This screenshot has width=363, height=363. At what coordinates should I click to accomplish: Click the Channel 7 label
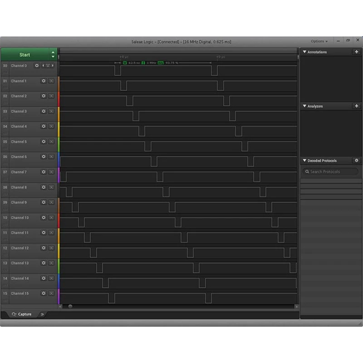(19, 172)
